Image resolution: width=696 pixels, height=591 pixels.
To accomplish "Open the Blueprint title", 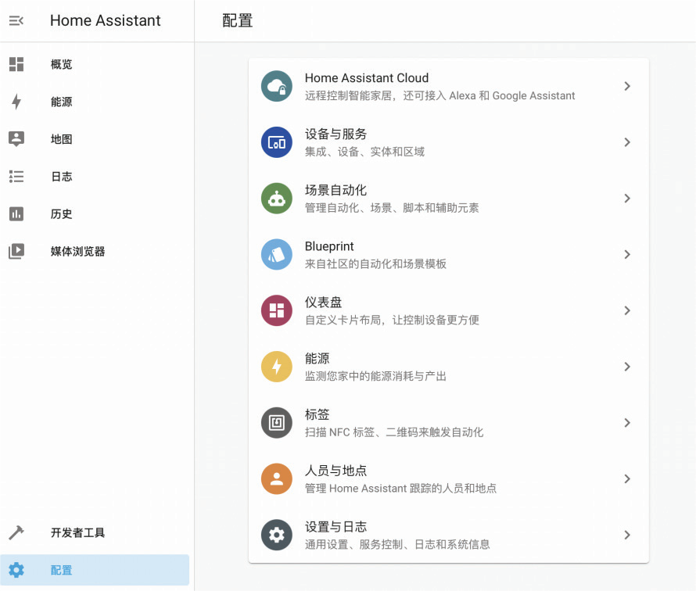I will click(x=329, y=246).
